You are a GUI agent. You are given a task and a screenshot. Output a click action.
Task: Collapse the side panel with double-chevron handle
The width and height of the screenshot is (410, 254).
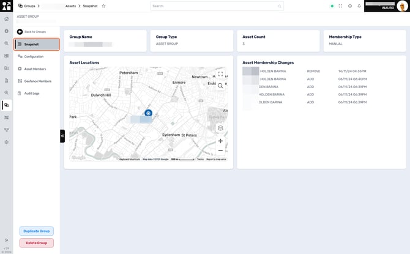tap(62, 136)
